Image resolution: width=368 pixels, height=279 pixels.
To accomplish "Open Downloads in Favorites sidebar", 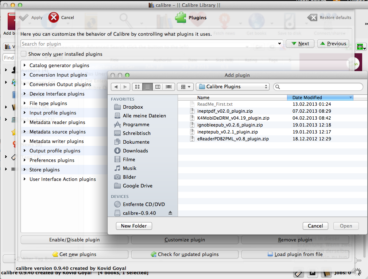I will (x=135, y=151).
